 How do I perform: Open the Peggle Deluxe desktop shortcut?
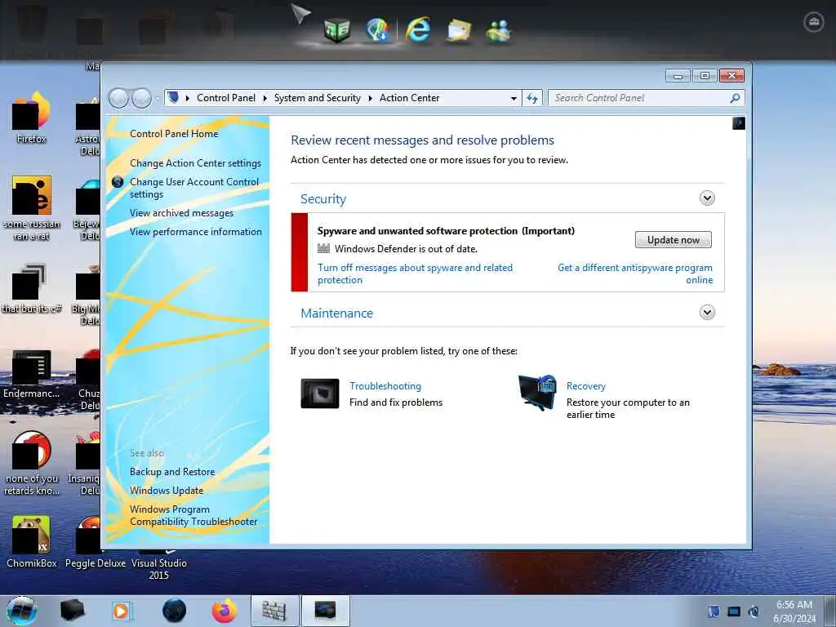96,541
